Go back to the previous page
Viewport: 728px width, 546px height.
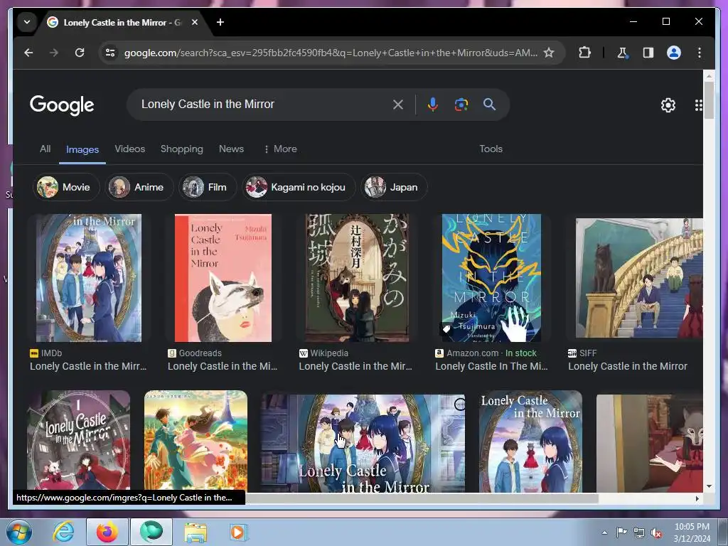(x=28, y=53)
